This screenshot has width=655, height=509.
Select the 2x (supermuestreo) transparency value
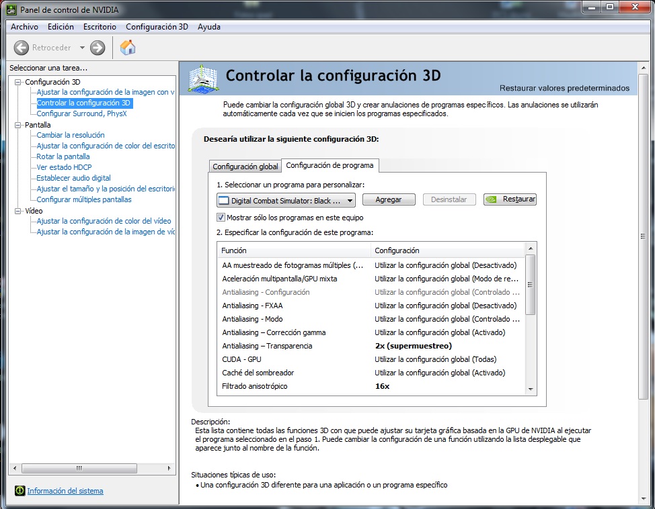coord(414,346)
